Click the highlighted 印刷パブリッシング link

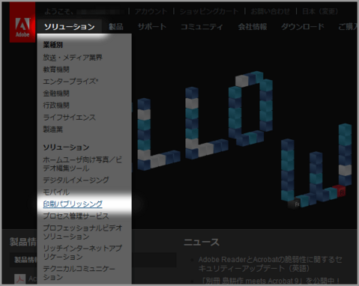coord(73,204)
